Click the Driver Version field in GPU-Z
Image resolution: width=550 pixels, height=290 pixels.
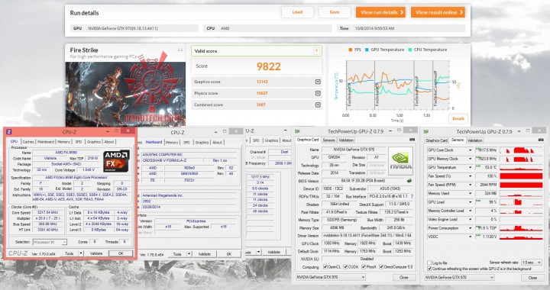[x=367, y=236]
